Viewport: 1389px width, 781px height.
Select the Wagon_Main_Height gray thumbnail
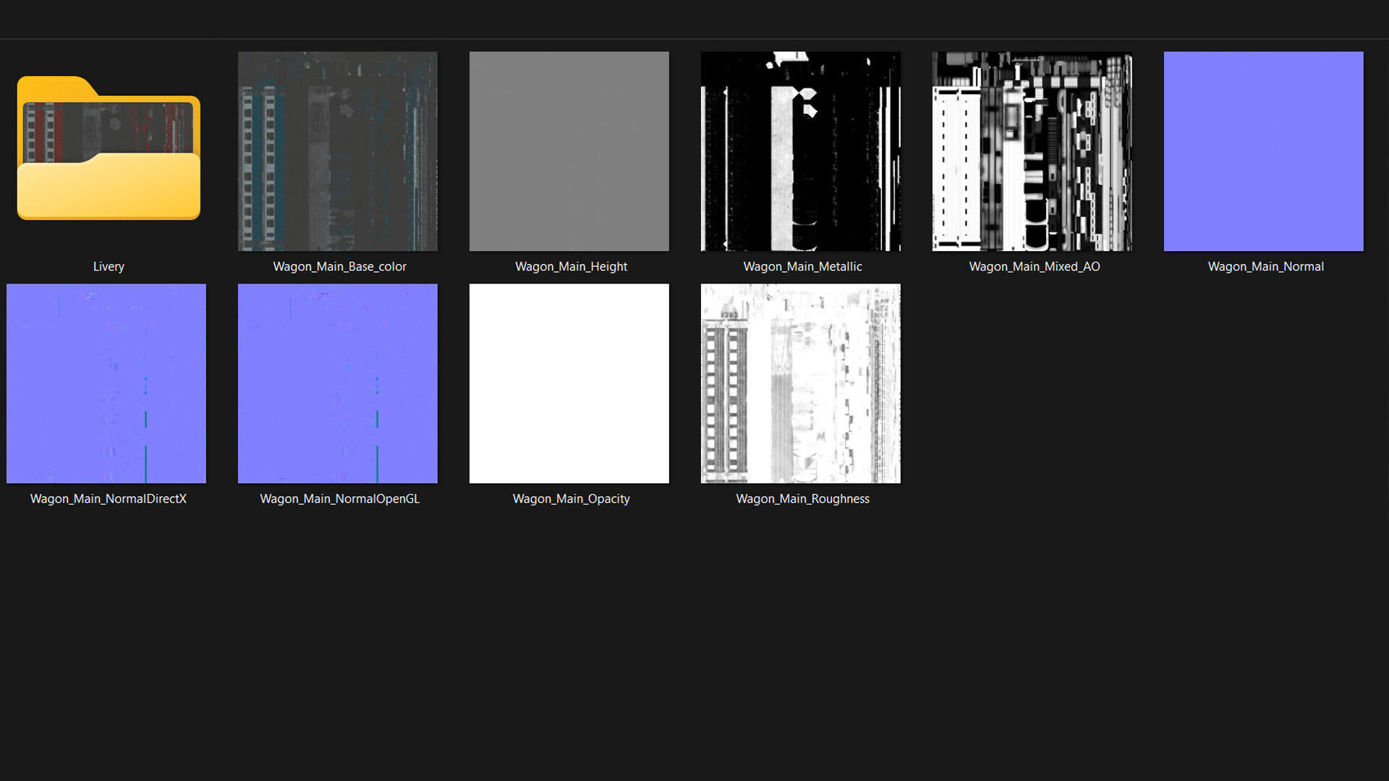click(569, 151)
